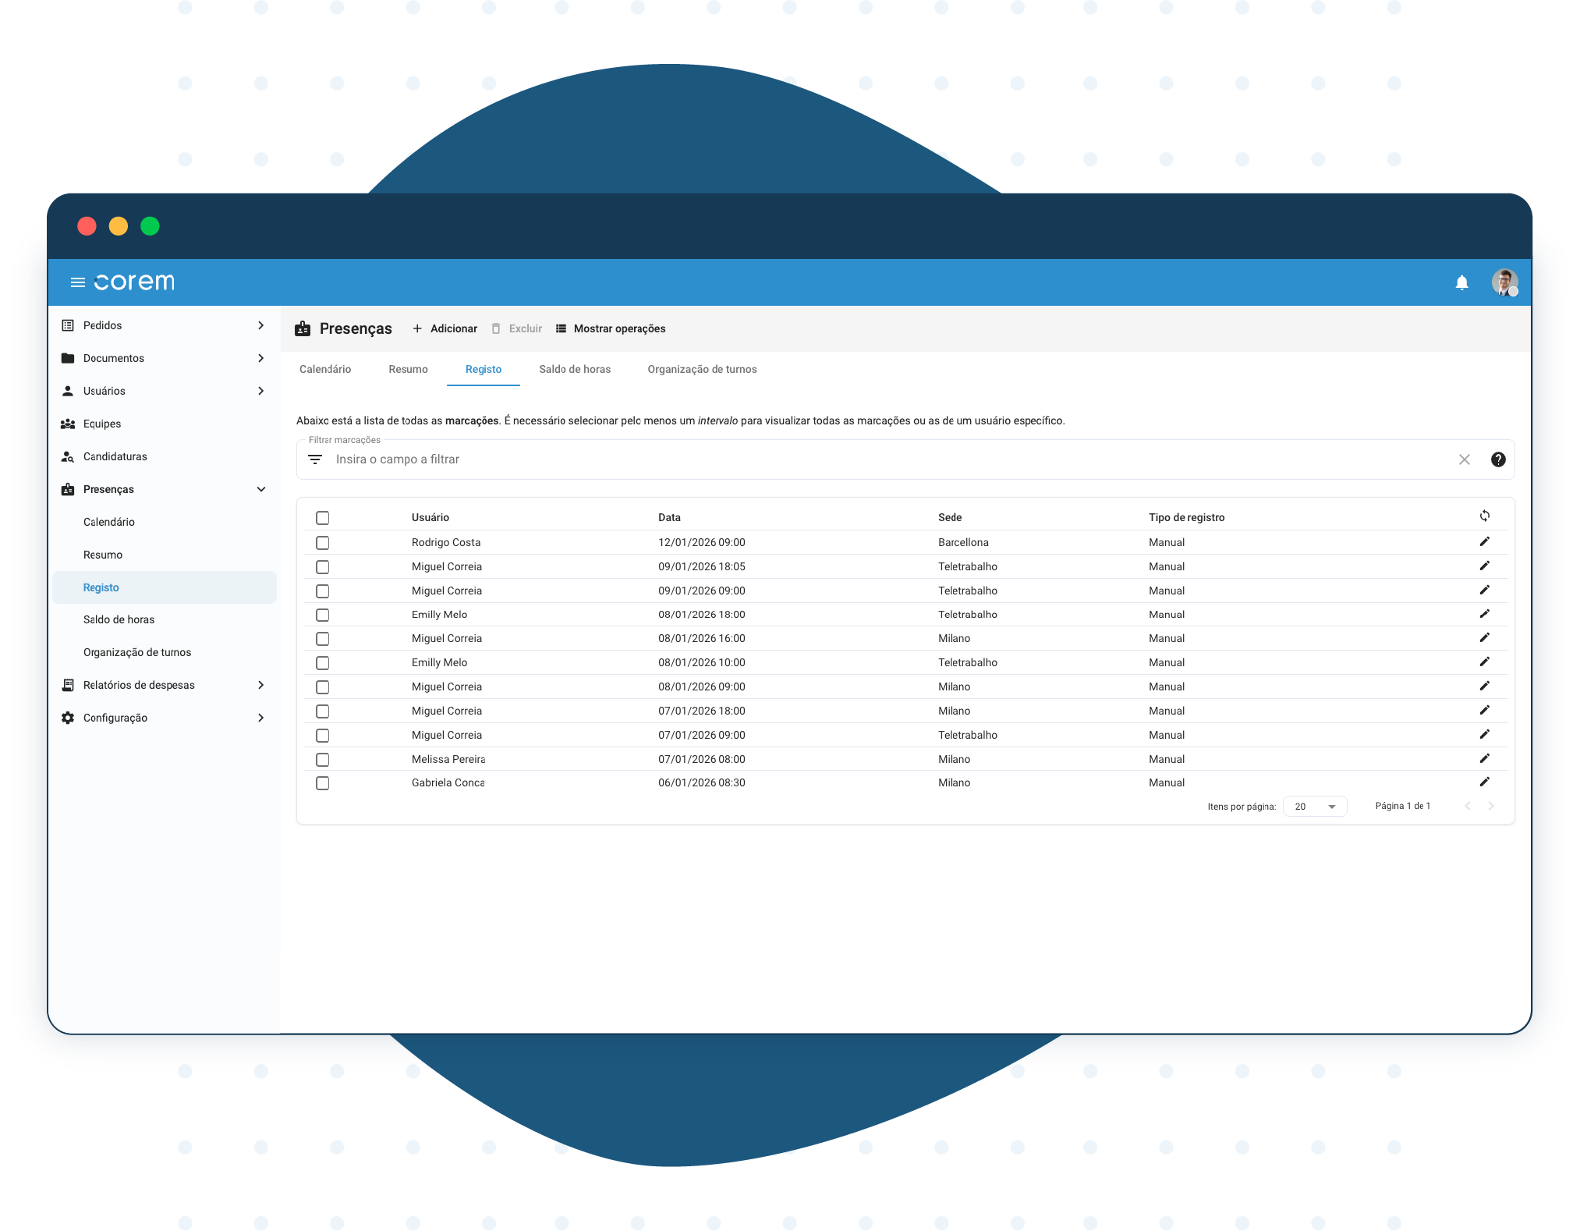Edit the Rodrigo Costa record with pencil icon
Viewport: 1580px width, 1231px height.
(x=1484, y=541)
